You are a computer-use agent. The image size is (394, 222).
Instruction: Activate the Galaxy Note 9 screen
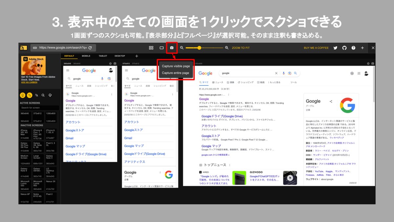(x=26, y=172)
